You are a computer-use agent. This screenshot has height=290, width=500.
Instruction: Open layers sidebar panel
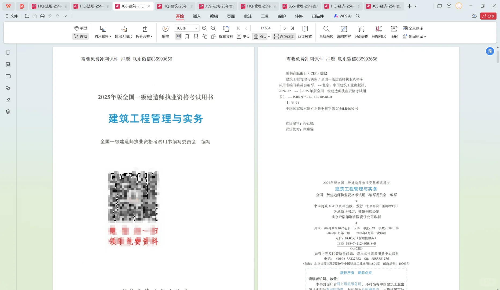(8, 112)
